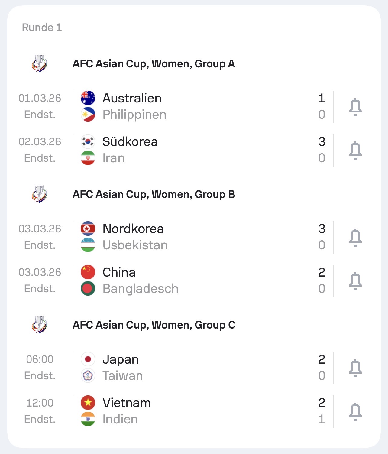
Task: Open AFC Asian Cup Women Group A
Action: (154, 64)
